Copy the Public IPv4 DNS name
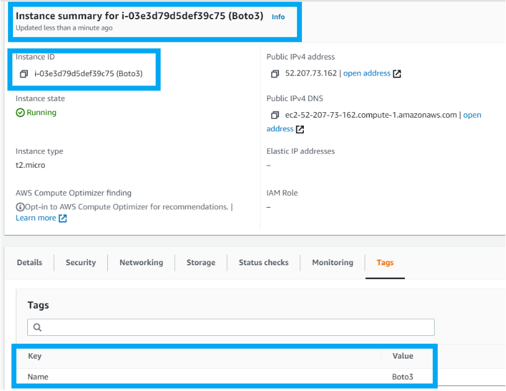 (x=275, y=115)
